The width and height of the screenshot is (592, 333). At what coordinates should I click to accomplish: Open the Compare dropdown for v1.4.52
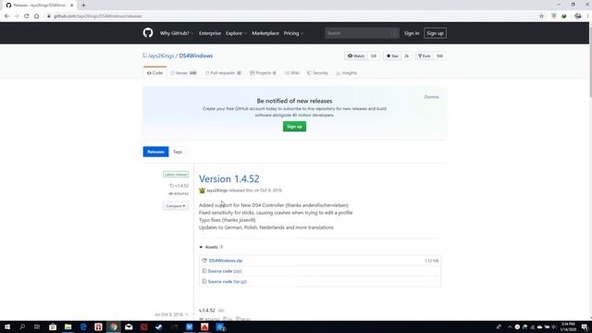176,205
